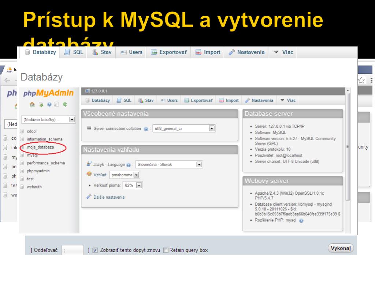
Task: Click bookmark star icon in background browser
Action: [x=361, y=80]
